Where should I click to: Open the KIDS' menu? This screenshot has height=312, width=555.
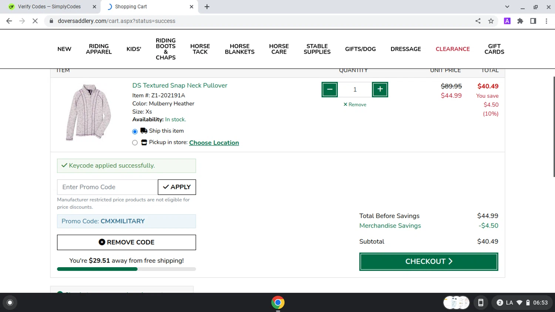pyautogui.click(x=134, y=49)
